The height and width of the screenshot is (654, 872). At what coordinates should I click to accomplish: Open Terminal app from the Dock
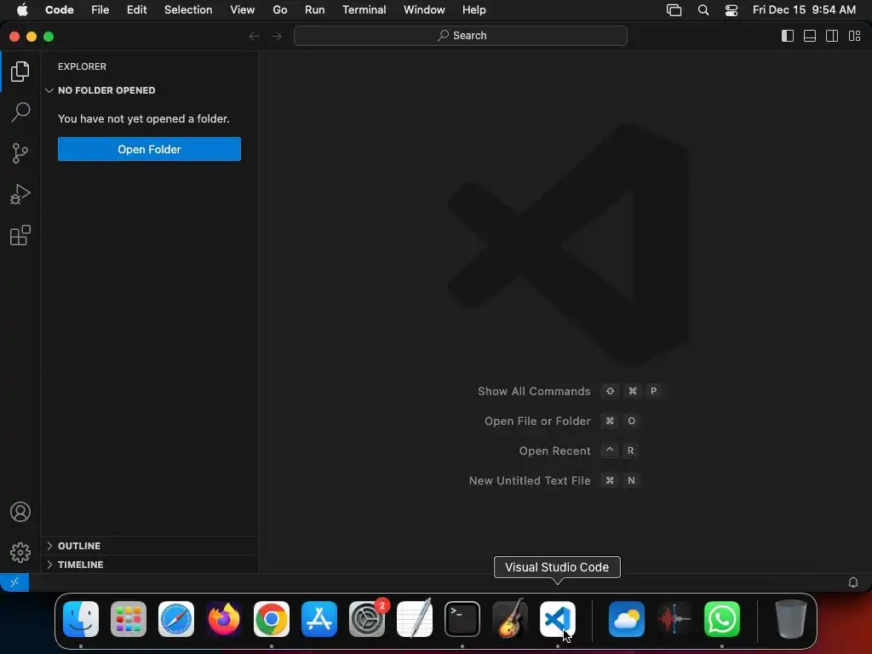tap(462, 619)
